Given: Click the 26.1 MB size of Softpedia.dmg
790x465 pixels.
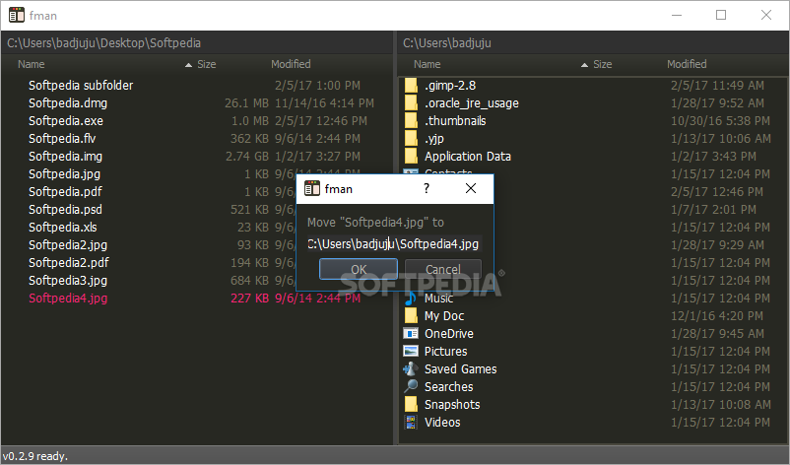Looking at the screenshot, I should [247, 102].
